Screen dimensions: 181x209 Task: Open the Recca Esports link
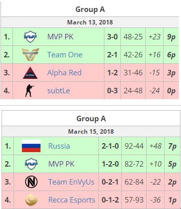tap(72, 200)
